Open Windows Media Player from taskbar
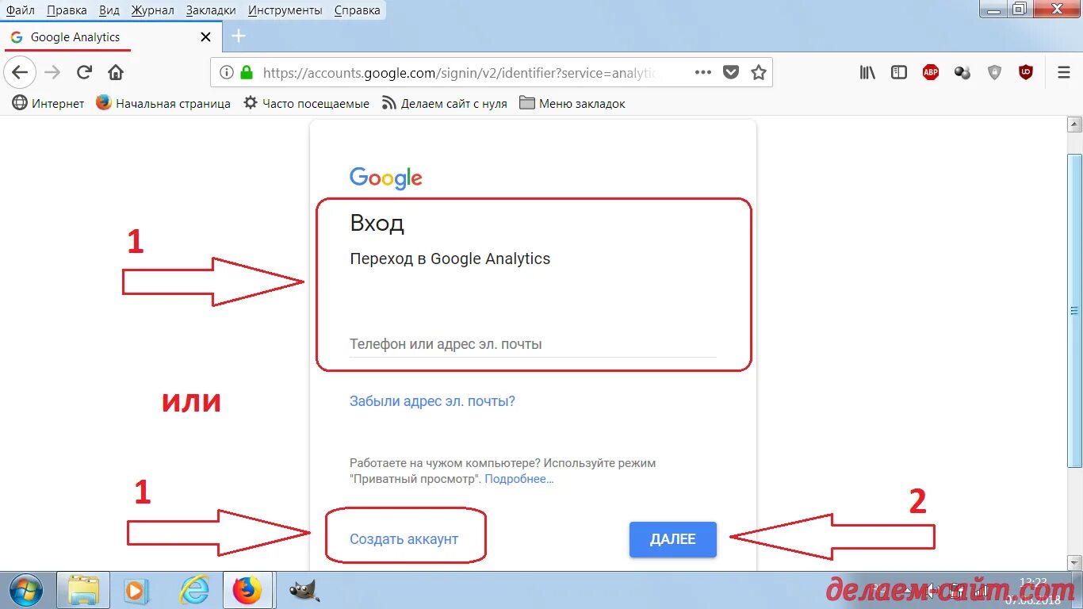Image resolution: width=1083 pixels, height=609 pixels. coord(136,590)
